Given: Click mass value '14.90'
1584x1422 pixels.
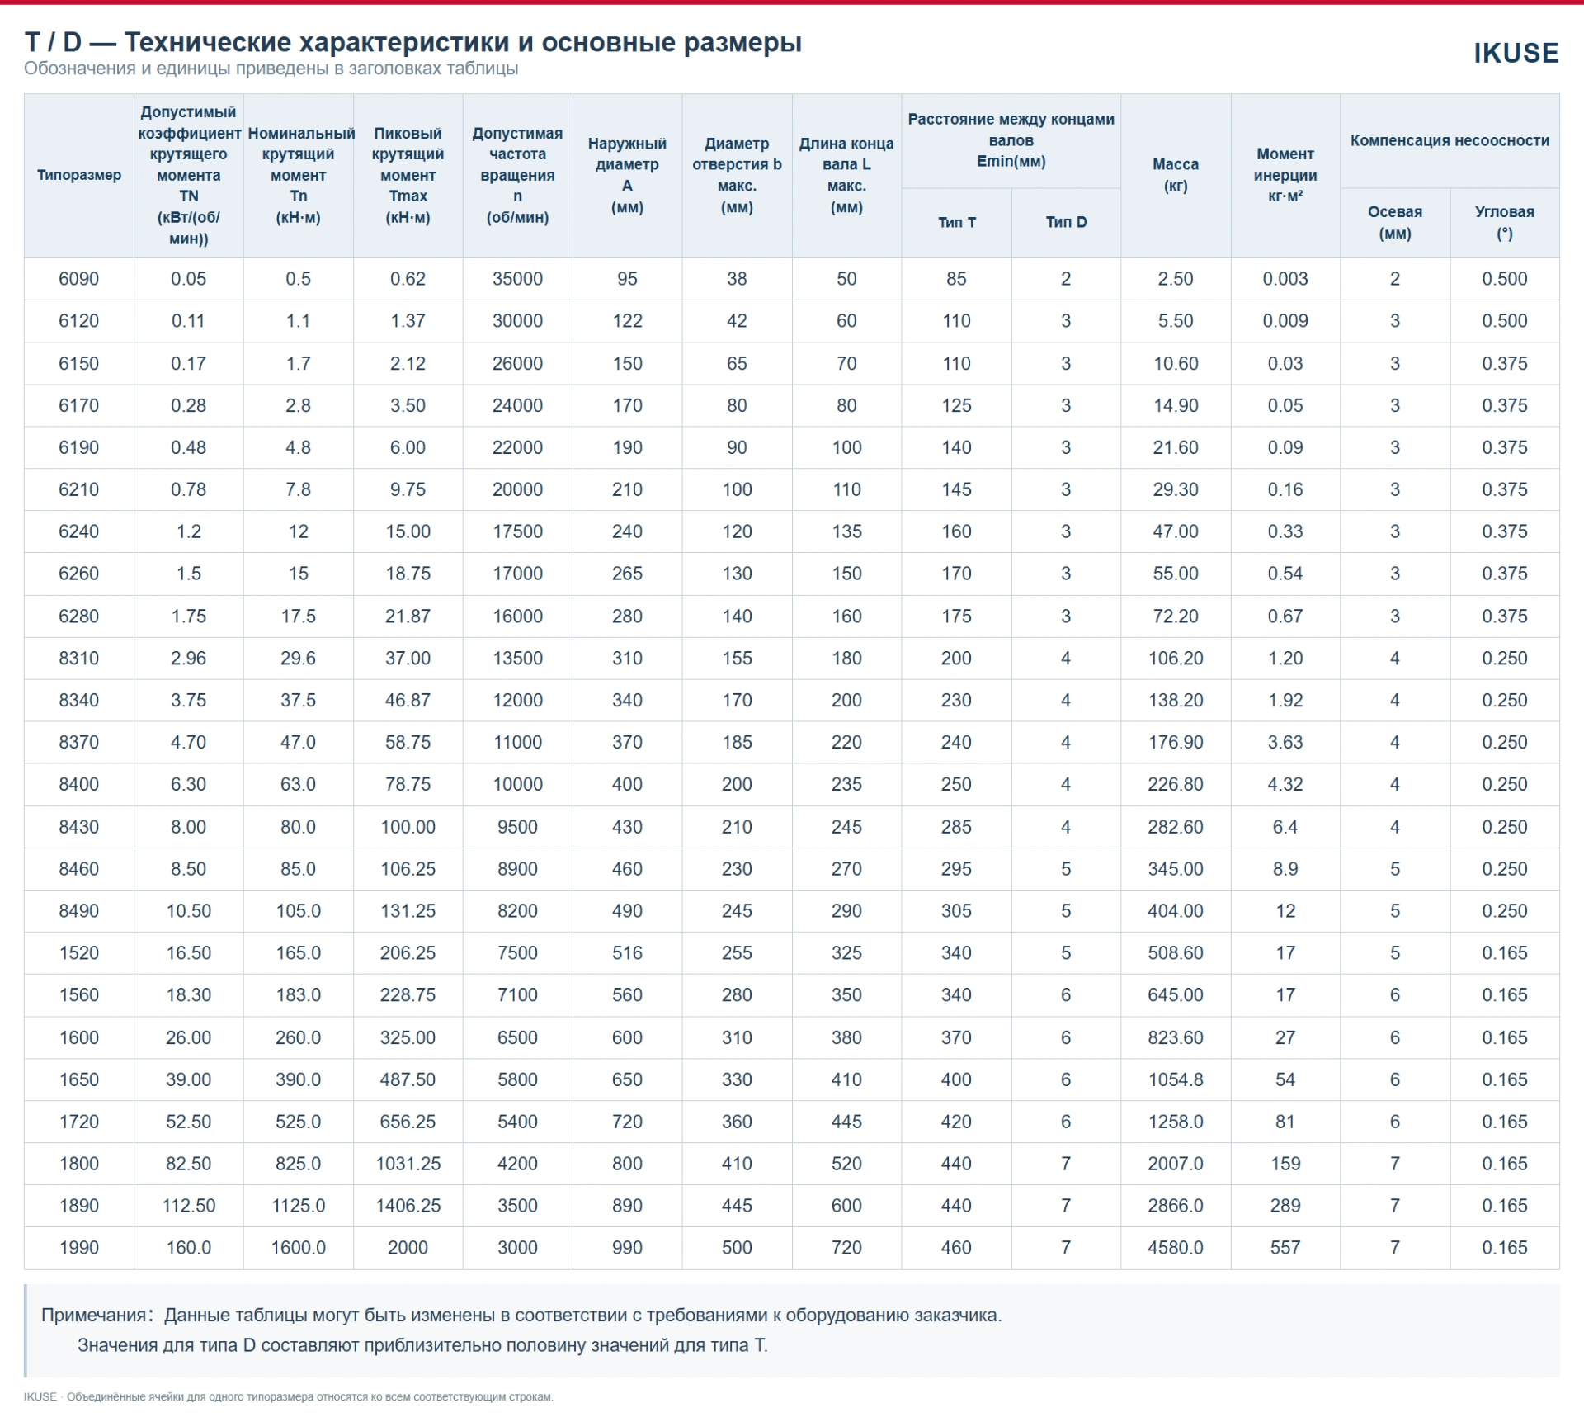Looking at the screenshot, I should click(x=1176, y=405).
